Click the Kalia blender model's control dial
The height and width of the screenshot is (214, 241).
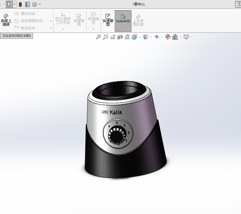[x=117, y=136]
